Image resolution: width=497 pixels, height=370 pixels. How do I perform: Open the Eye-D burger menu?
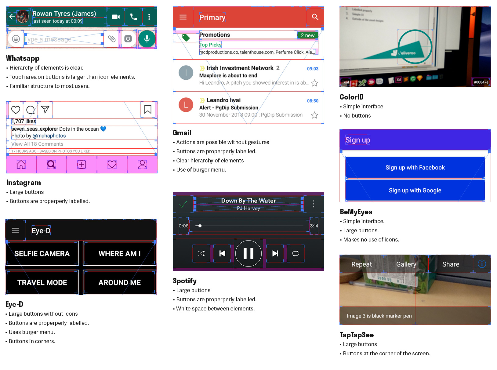click(15, 230)
